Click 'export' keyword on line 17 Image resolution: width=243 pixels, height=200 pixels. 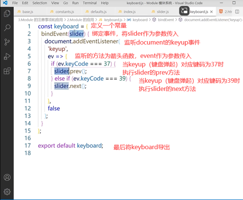coord(46,146)
